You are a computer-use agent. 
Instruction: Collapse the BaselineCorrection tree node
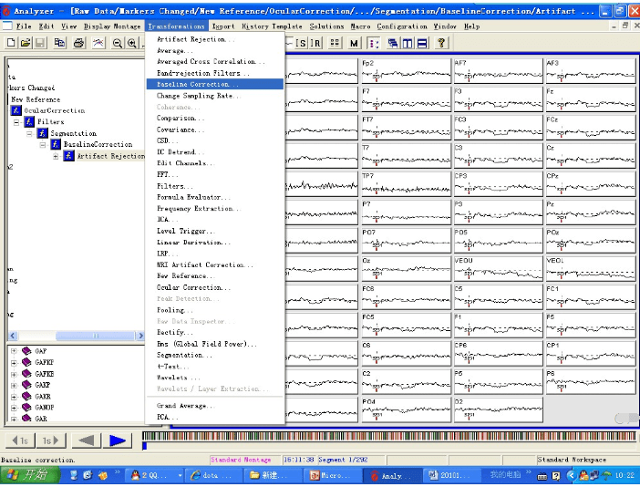[x=43, y=144]
